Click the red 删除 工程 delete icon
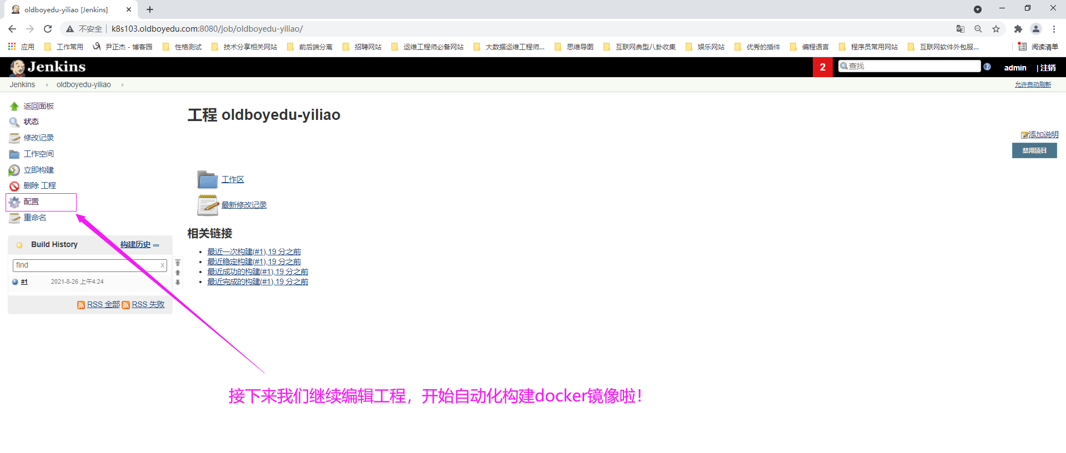Image resolution: width=1066 pixels, height=453 pixels. tap(14, 186)
